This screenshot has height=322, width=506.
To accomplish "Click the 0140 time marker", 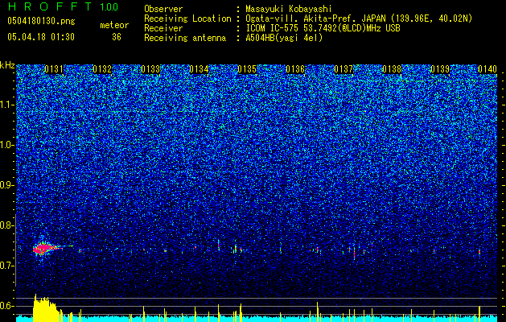I will point(487,69).
